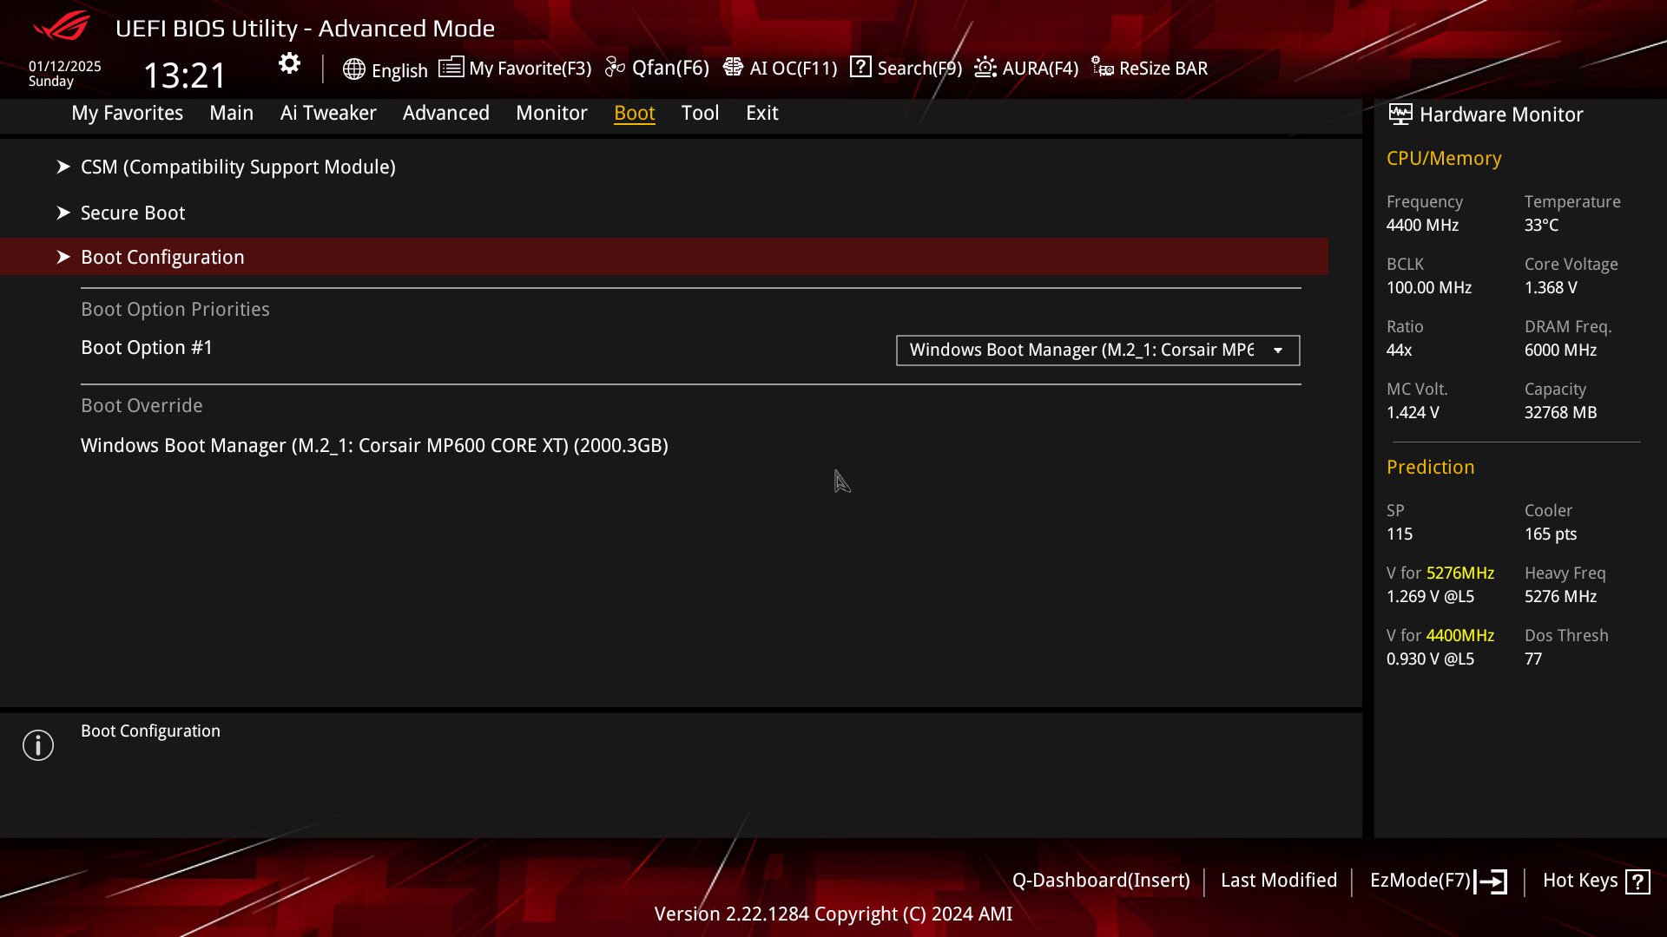Click DRAM Freq. value 6000 MHz

click(1560, 351)
